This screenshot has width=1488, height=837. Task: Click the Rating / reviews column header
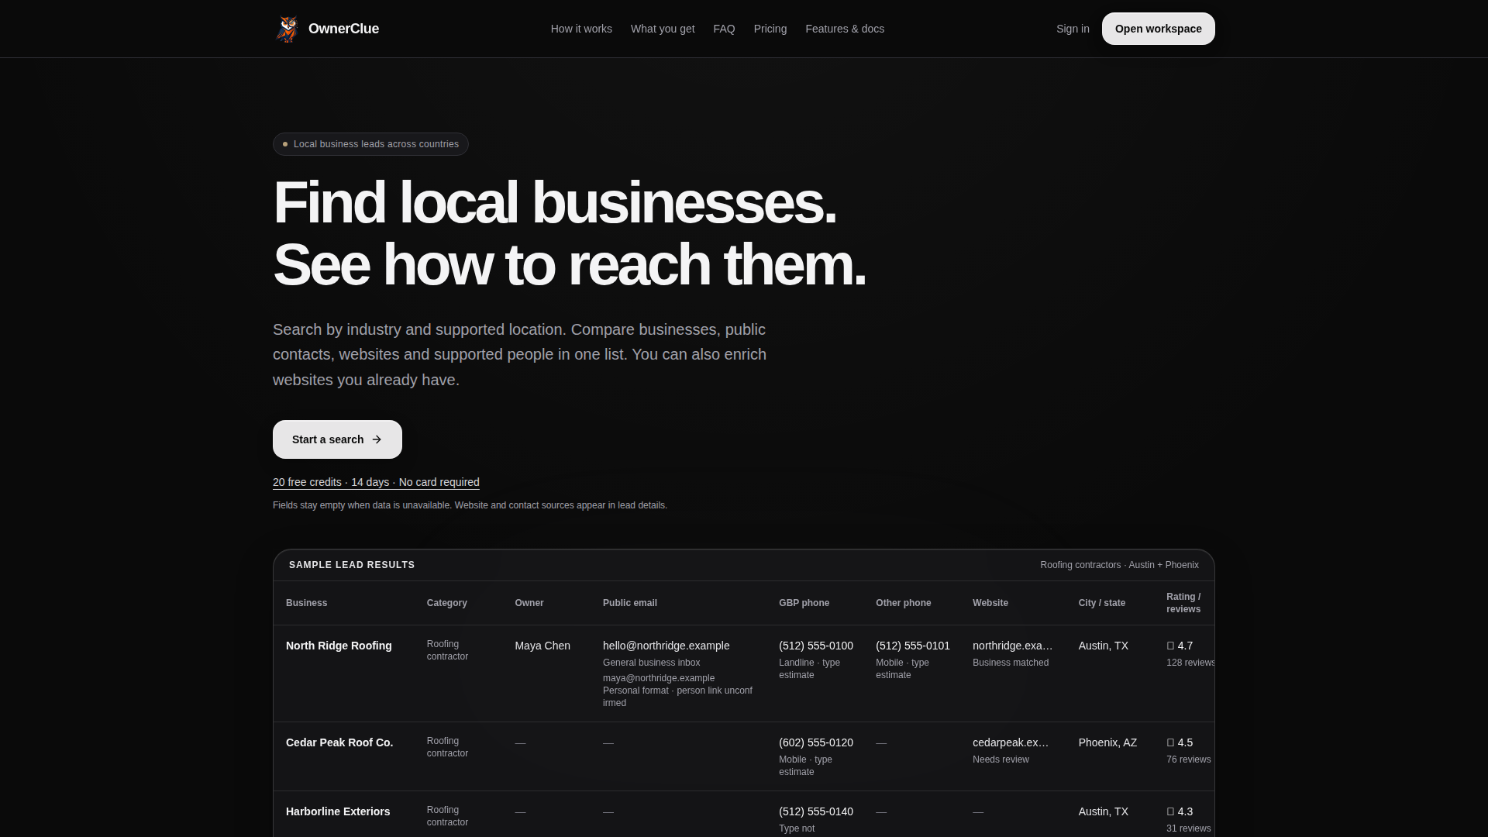pos(1183,603)
